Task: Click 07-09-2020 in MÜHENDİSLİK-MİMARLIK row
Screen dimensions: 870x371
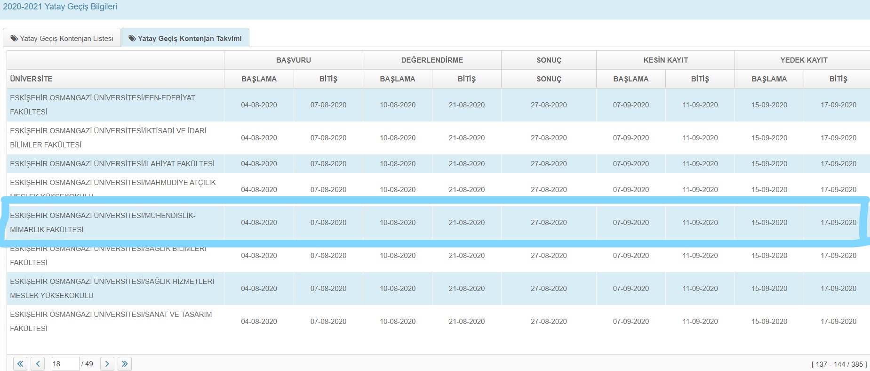Action: point(631,223)
